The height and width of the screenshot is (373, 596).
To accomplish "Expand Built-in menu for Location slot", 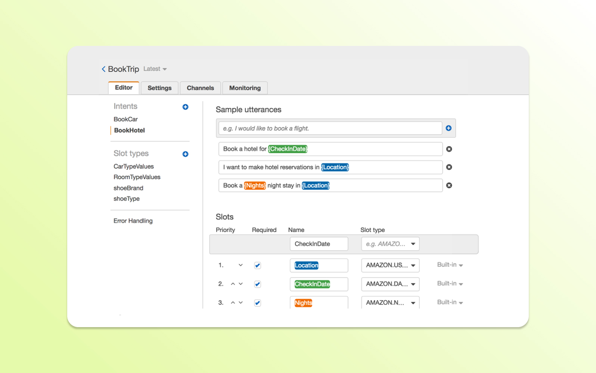I will click(x=450, y=265).
